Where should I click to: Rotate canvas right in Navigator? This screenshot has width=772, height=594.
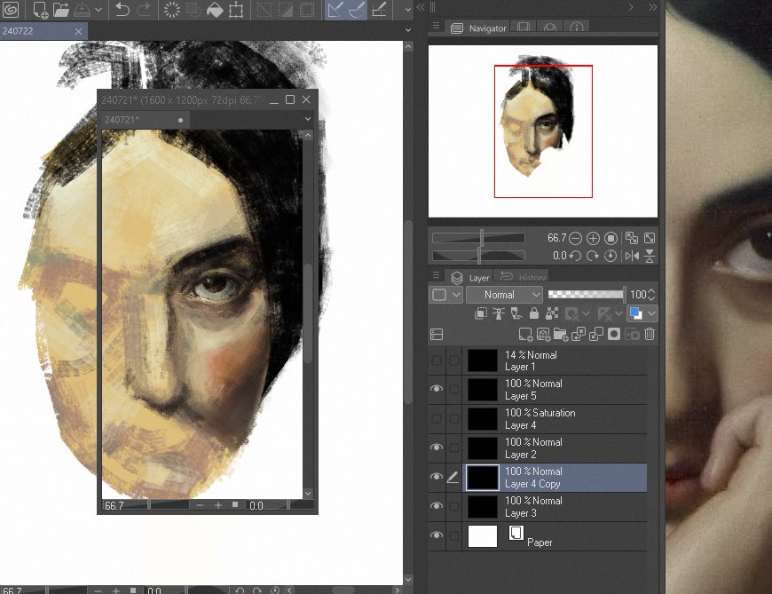pos(593,256)
